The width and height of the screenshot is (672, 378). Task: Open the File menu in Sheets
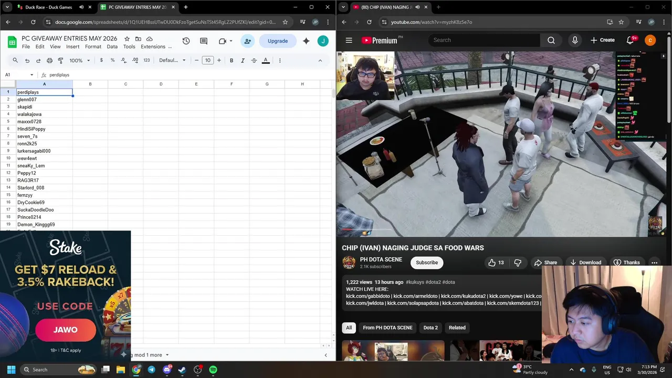(x=26, y=47)
